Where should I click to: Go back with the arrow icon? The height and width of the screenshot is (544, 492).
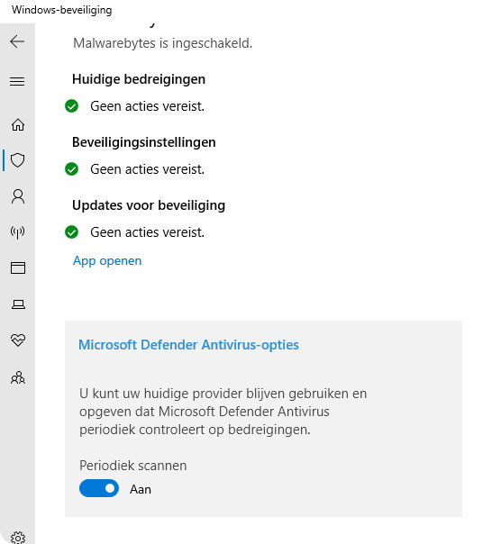(17, 41)
